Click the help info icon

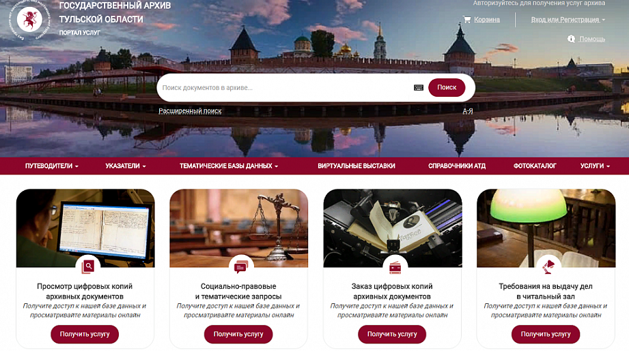tap(571, 39)
